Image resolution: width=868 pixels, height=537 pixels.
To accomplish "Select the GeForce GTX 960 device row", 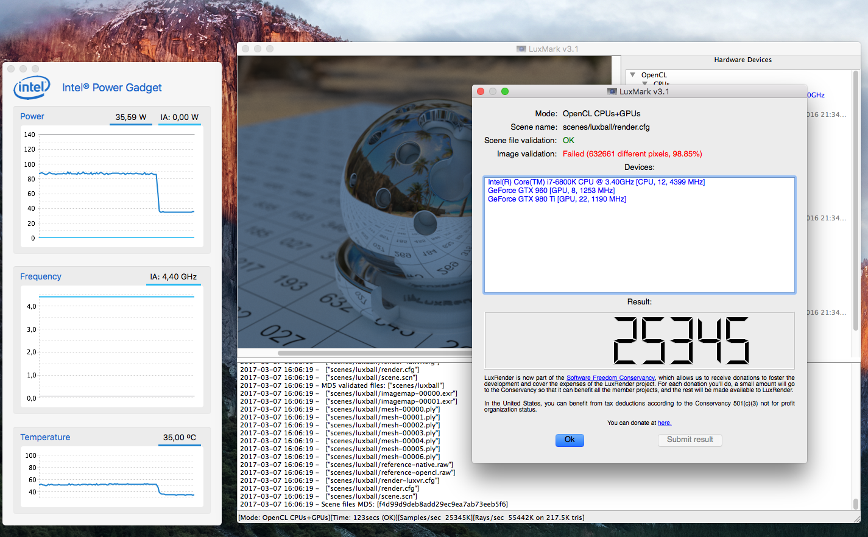I will pos(551,191).
